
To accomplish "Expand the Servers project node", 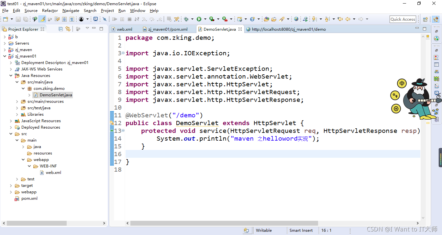I will tap(5, 43).
